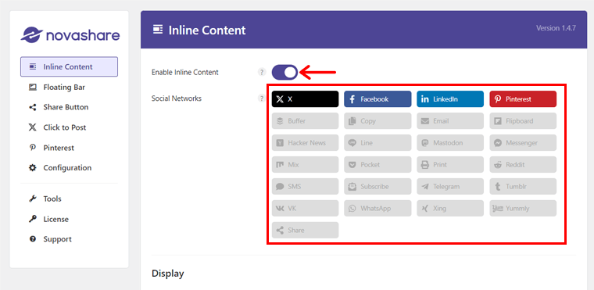Enable the Yummly network button
Image resolution: width=594 pixels, height=290 pixels.
[523, 208]
